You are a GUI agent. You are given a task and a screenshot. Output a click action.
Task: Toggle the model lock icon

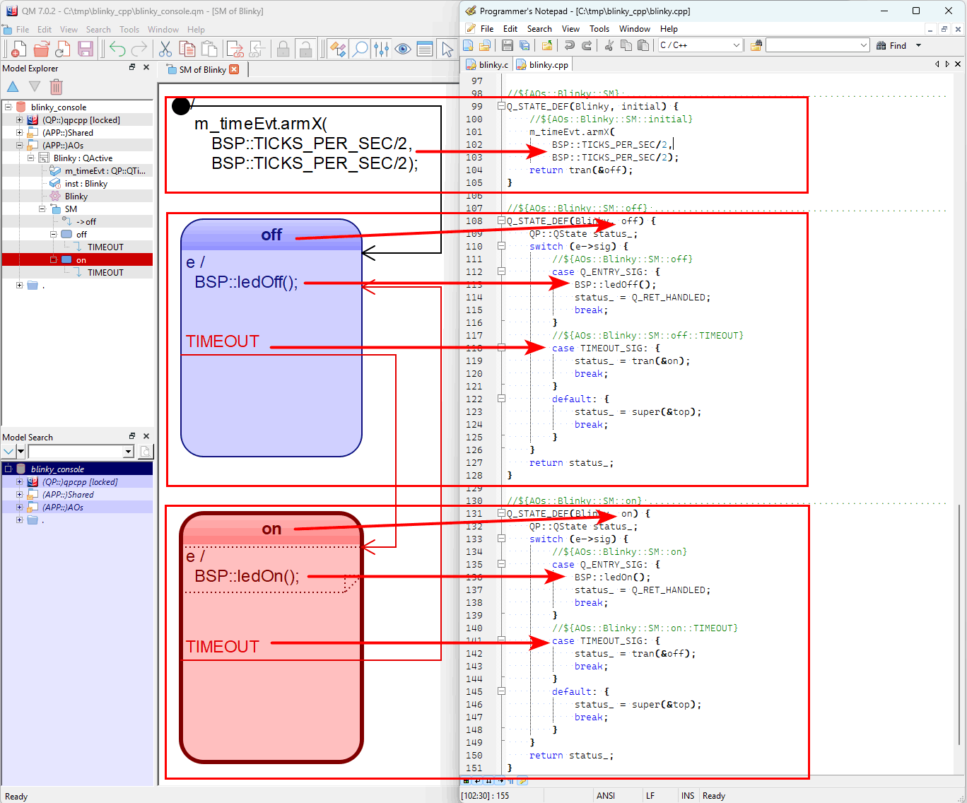point(283,48)
